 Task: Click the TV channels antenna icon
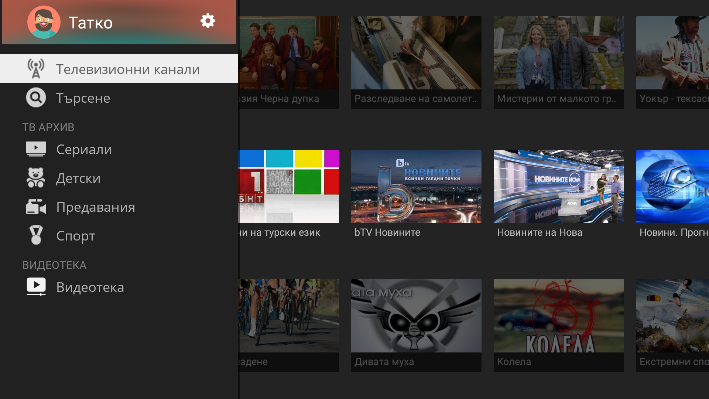36,69
